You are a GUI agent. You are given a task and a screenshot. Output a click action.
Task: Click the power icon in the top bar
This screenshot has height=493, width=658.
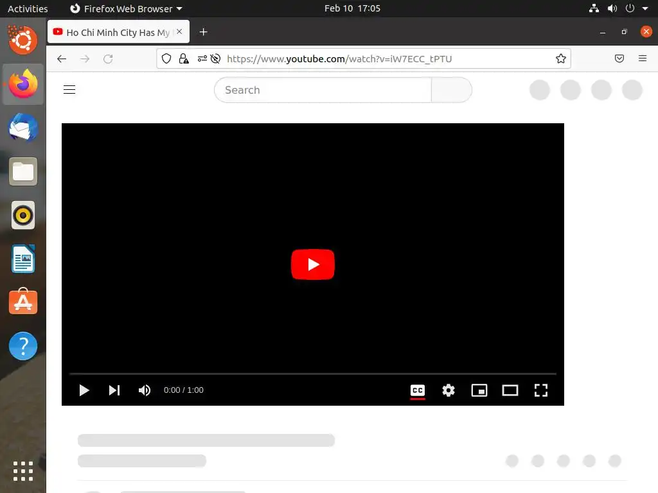(x=630, y=8)
